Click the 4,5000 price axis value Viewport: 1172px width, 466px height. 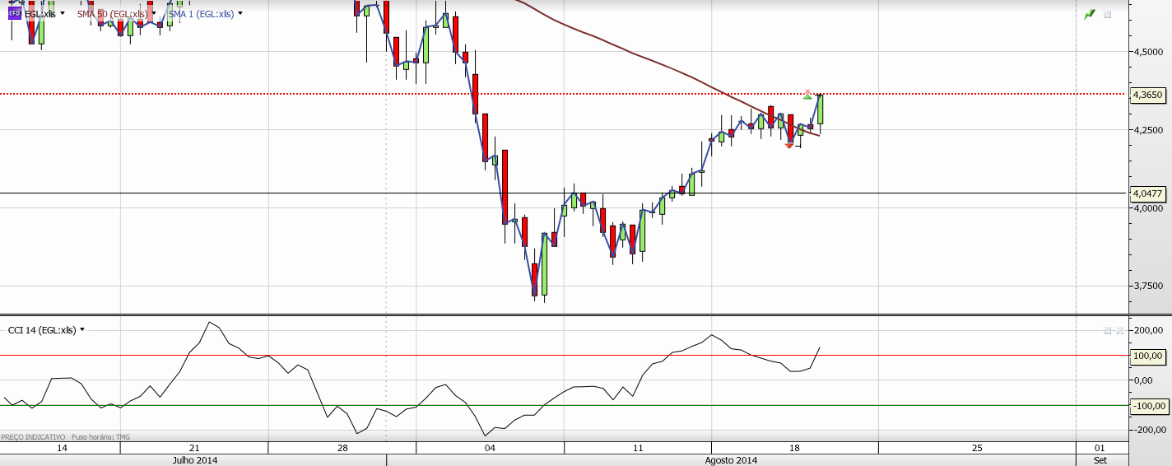(x=1148, y=52)
